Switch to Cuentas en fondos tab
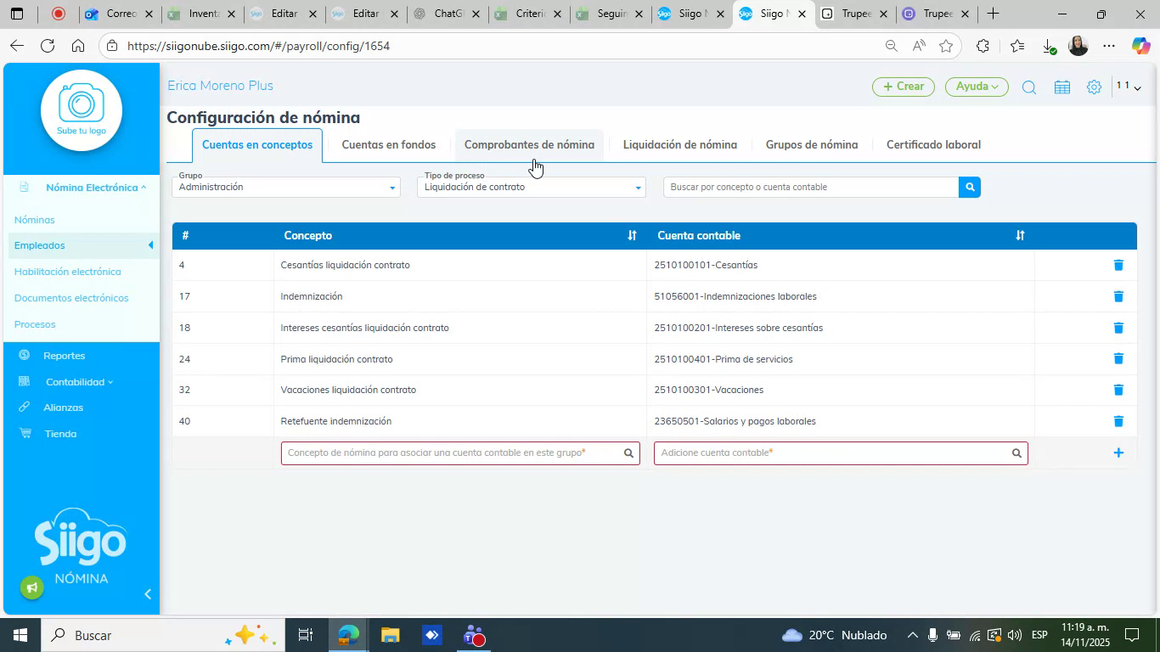Screen dimensions: 1160x652 point(388,145)
